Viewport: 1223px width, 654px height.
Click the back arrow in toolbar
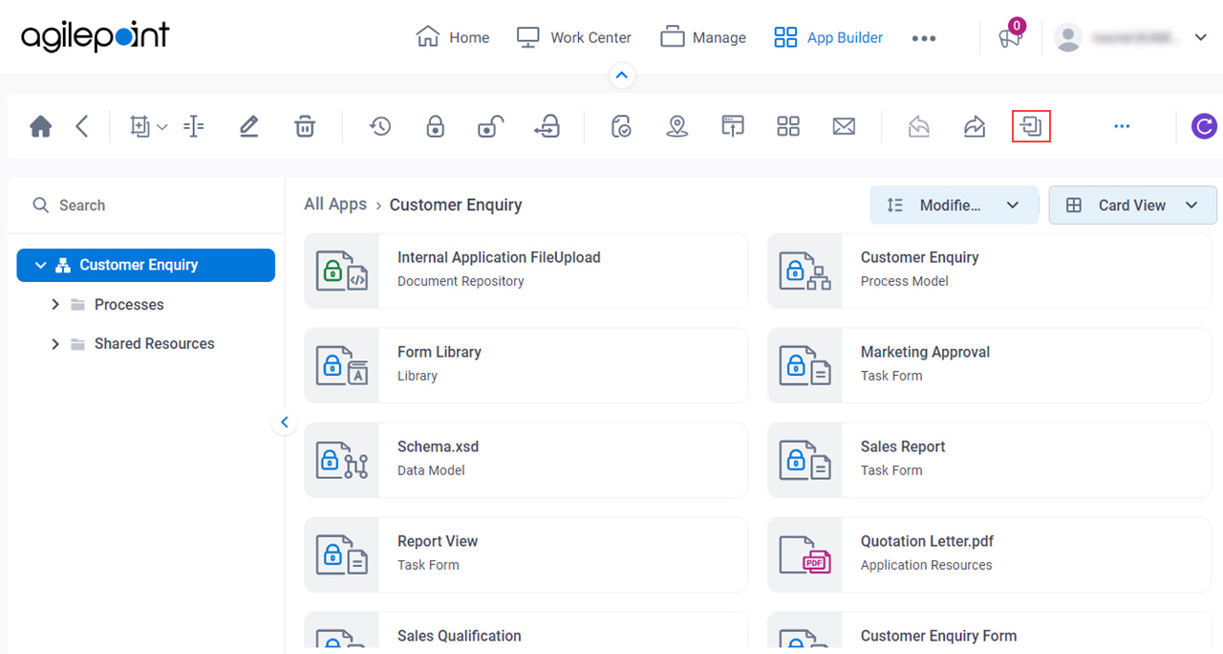[82, 126]
